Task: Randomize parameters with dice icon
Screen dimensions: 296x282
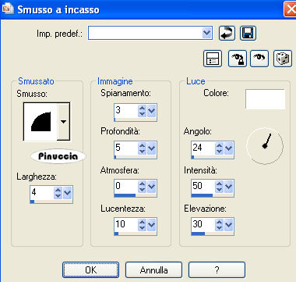Action: click(x=283, y=59)
